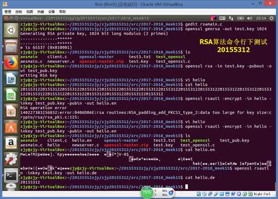Open LibreOffice Writer from the dock
This screenshot has width=278, height=199.
[11, 79]
